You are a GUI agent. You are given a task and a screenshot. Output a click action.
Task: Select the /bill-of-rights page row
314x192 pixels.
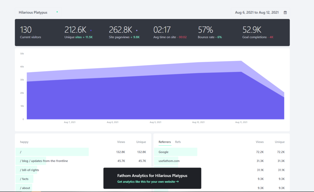point(29,170)
